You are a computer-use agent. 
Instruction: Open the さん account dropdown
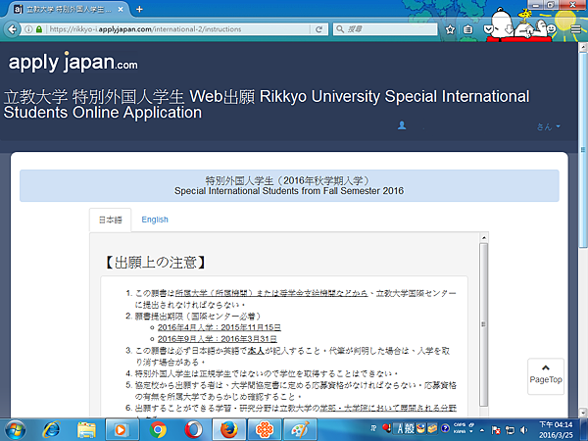(548, 126)
